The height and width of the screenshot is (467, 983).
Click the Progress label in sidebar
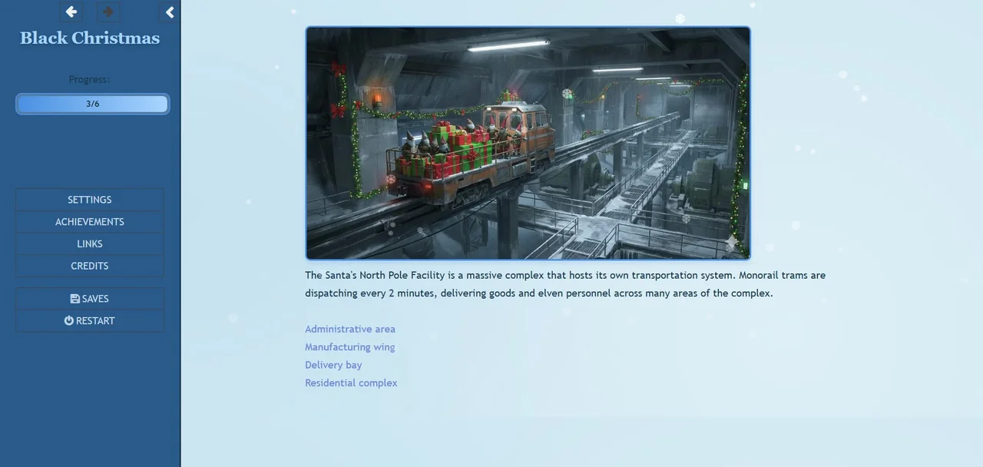(x=89, y=79)
